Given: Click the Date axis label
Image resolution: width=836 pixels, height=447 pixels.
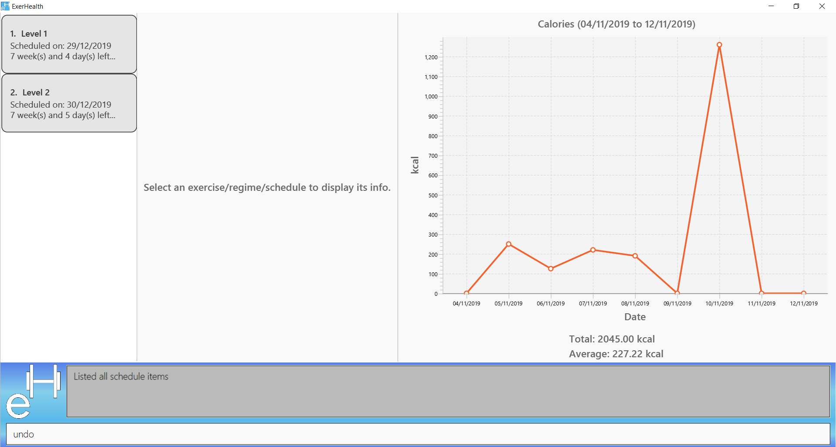Looking at the screenshot, I should pos(635,317).
